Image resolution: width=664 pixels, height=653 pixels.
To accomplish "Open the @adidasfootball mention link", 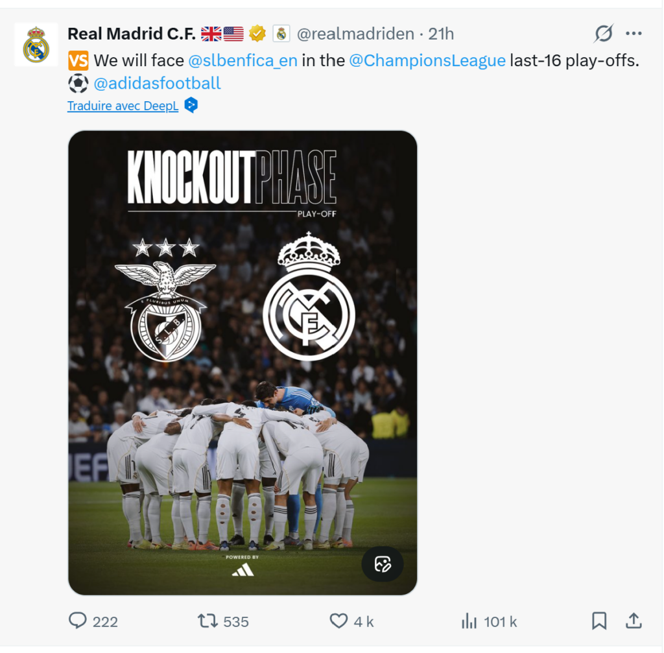I will pyautogui.click(x=157, y=84).
